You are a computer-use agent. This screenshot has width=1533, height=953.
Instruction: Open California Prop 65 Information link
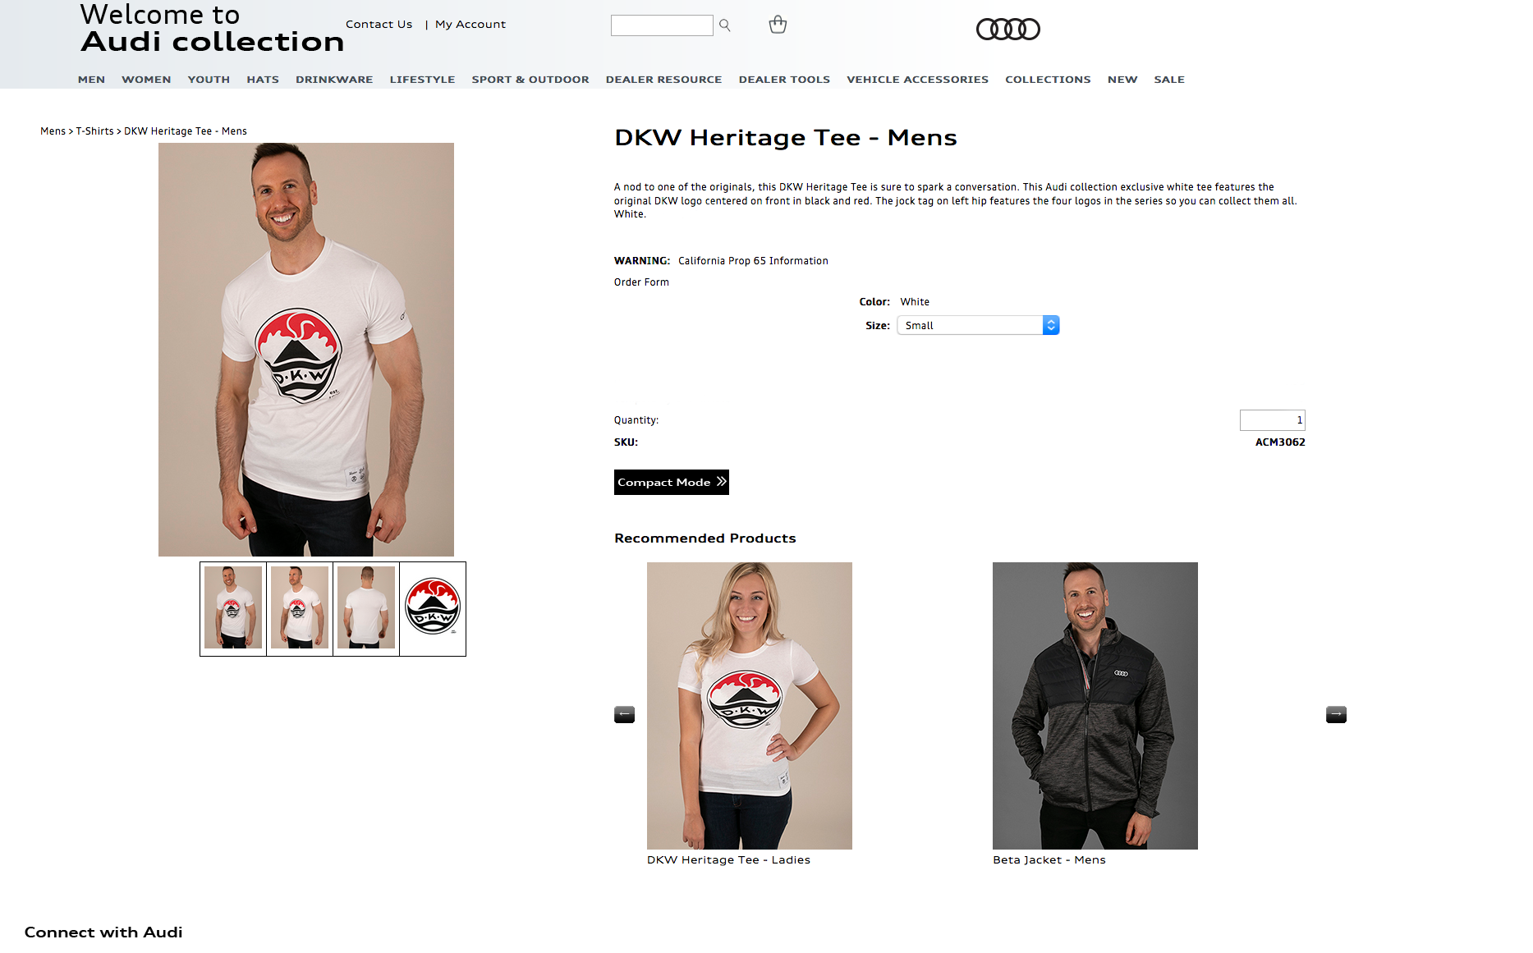[753, 261]
